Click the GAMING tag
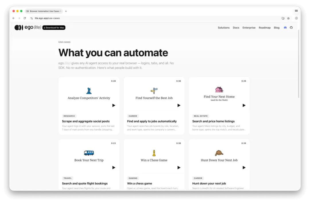 [133, 178]
